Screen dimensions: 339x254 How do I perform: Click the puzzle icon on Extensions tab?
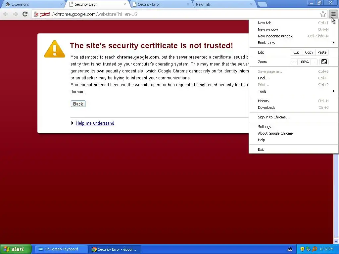click(8, 4)
